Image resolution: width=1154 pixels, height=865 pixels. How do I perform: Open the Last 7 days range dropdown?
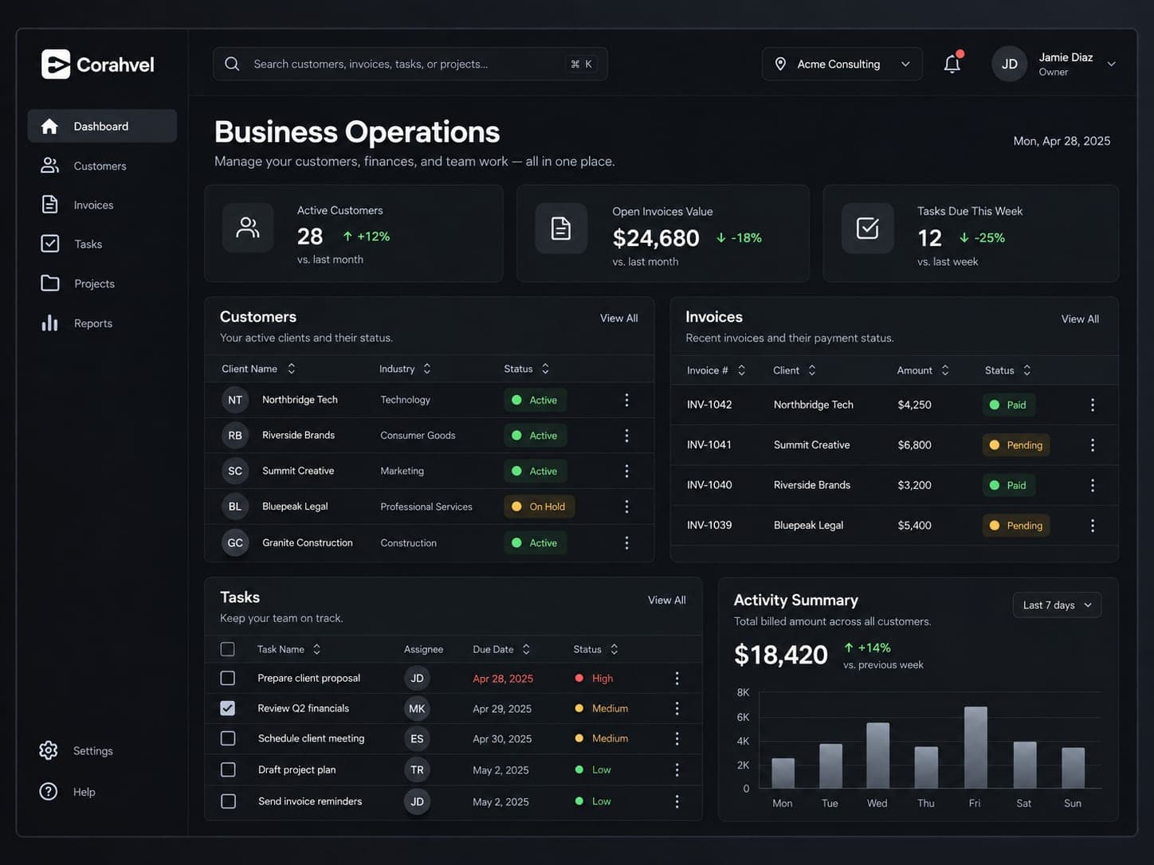pyautogui.click(x=1057, y=605)
